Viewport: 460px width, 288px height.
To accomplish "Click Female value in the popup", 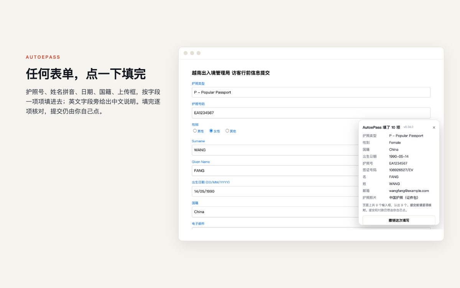I will click(395, 142).
